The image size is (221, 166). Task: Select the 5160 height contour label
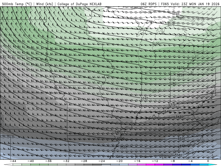coord(166,51)
